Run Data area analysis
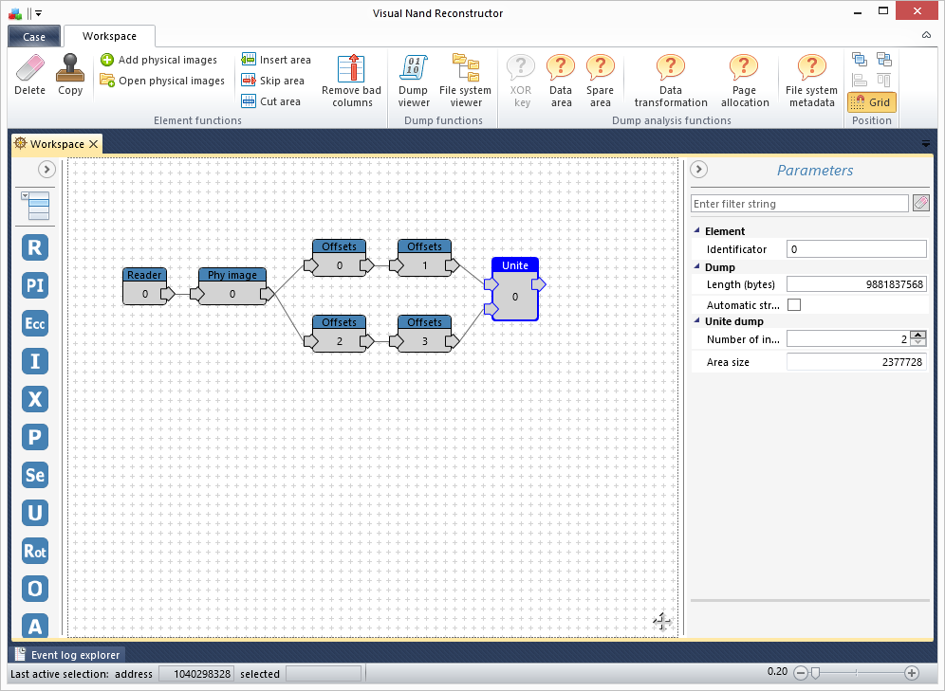Screen dimensions: 945x691 [561, 81]
